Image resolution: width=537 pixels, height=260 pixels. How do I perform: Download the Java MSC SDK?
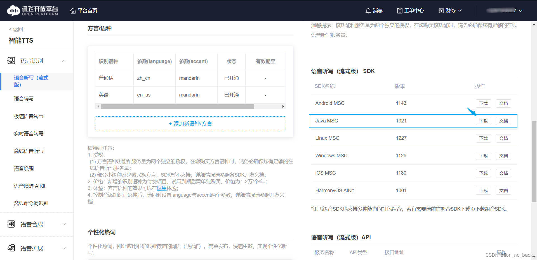483,121
